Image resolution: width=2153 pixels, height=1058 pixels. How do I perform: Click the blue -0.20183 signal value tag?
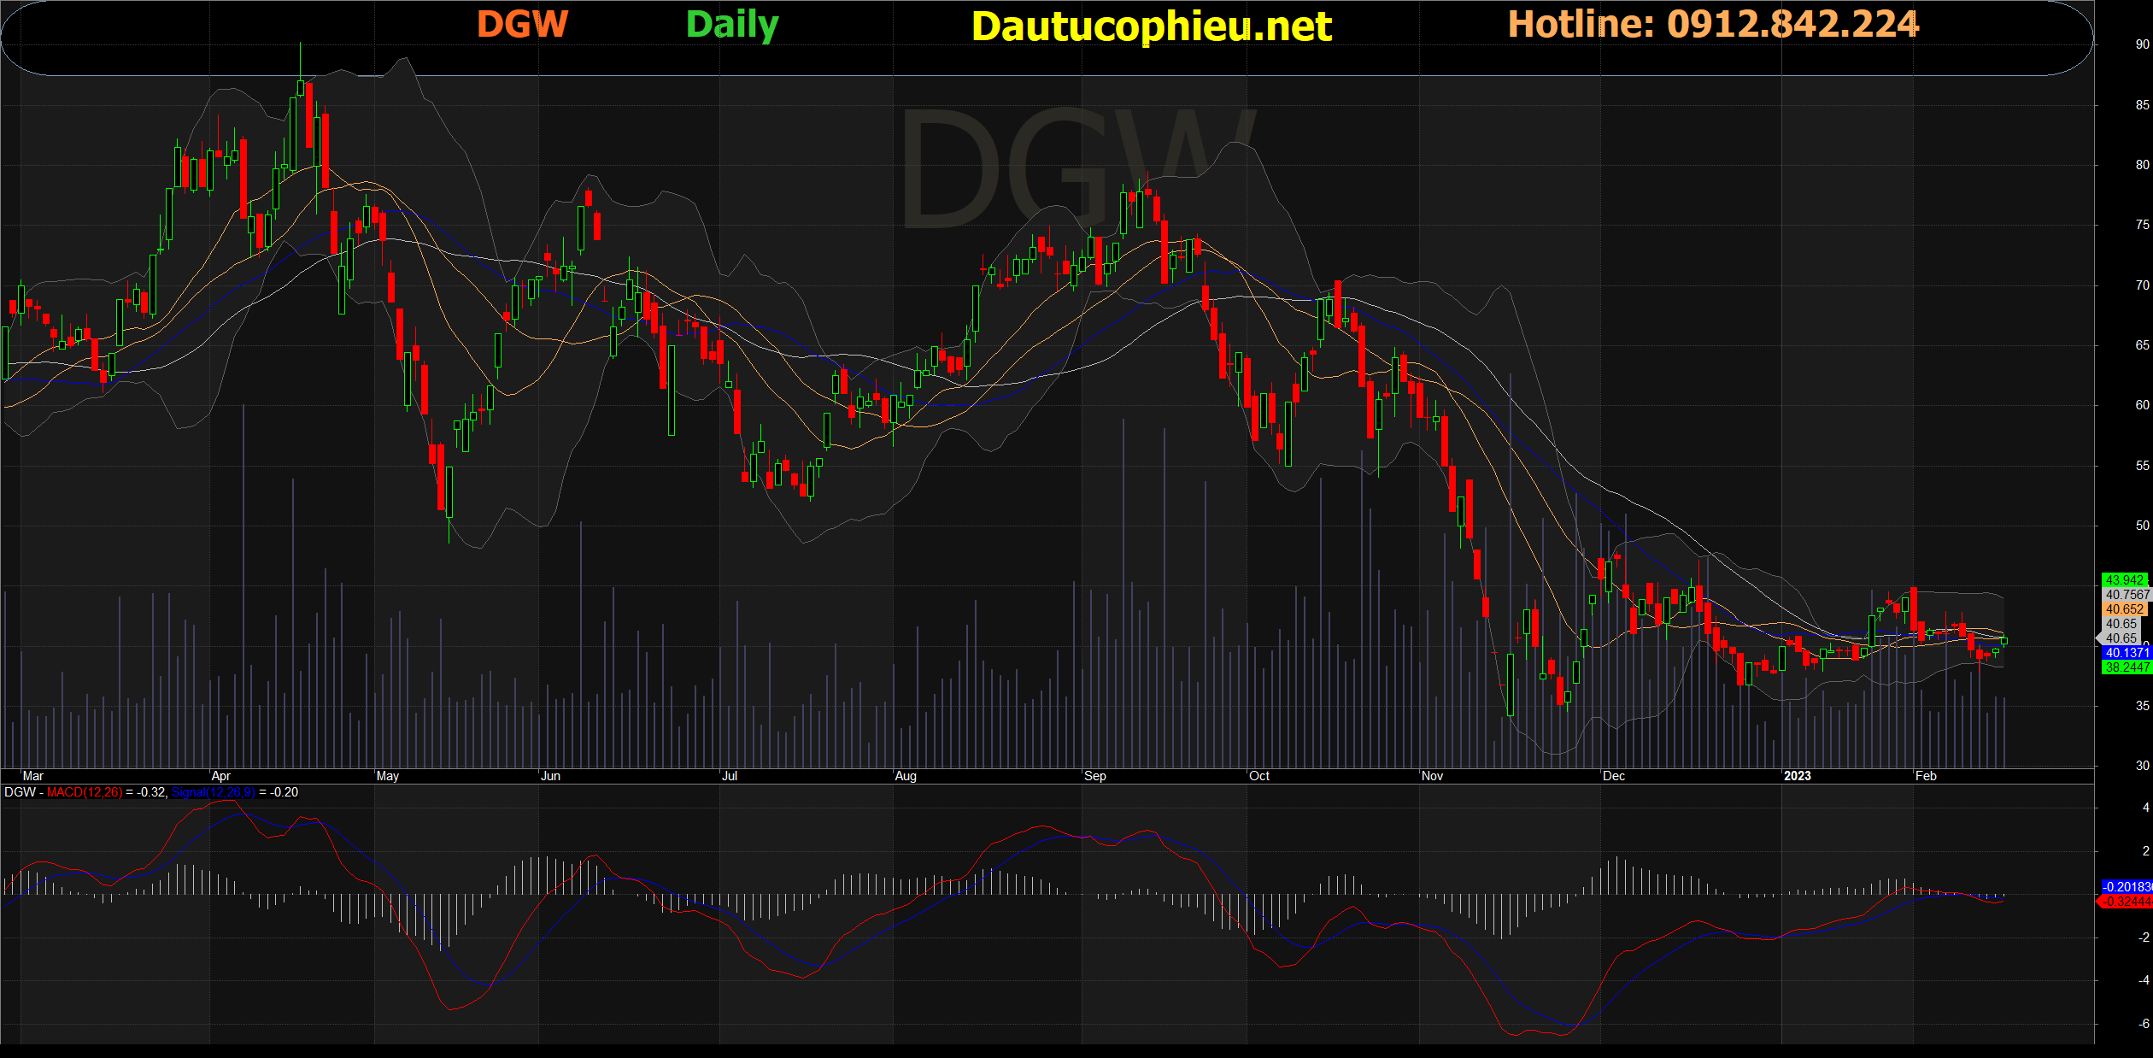pos(2127,887)
